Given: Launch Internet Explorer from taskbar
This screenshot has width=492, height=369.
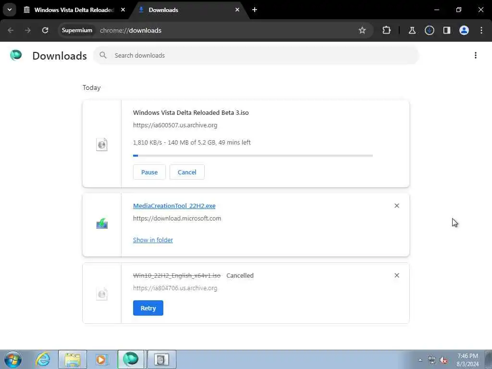Looking at the screenshot, I should (43, 359).
